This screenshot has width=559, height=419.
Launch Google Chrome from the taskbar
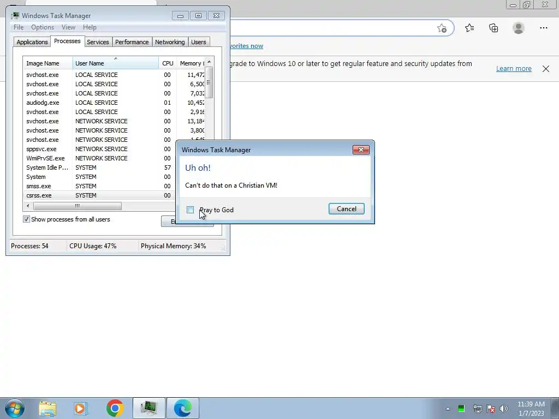tap(115, 408)
